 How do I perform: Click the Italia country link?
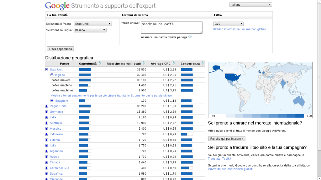coord(53,146)
